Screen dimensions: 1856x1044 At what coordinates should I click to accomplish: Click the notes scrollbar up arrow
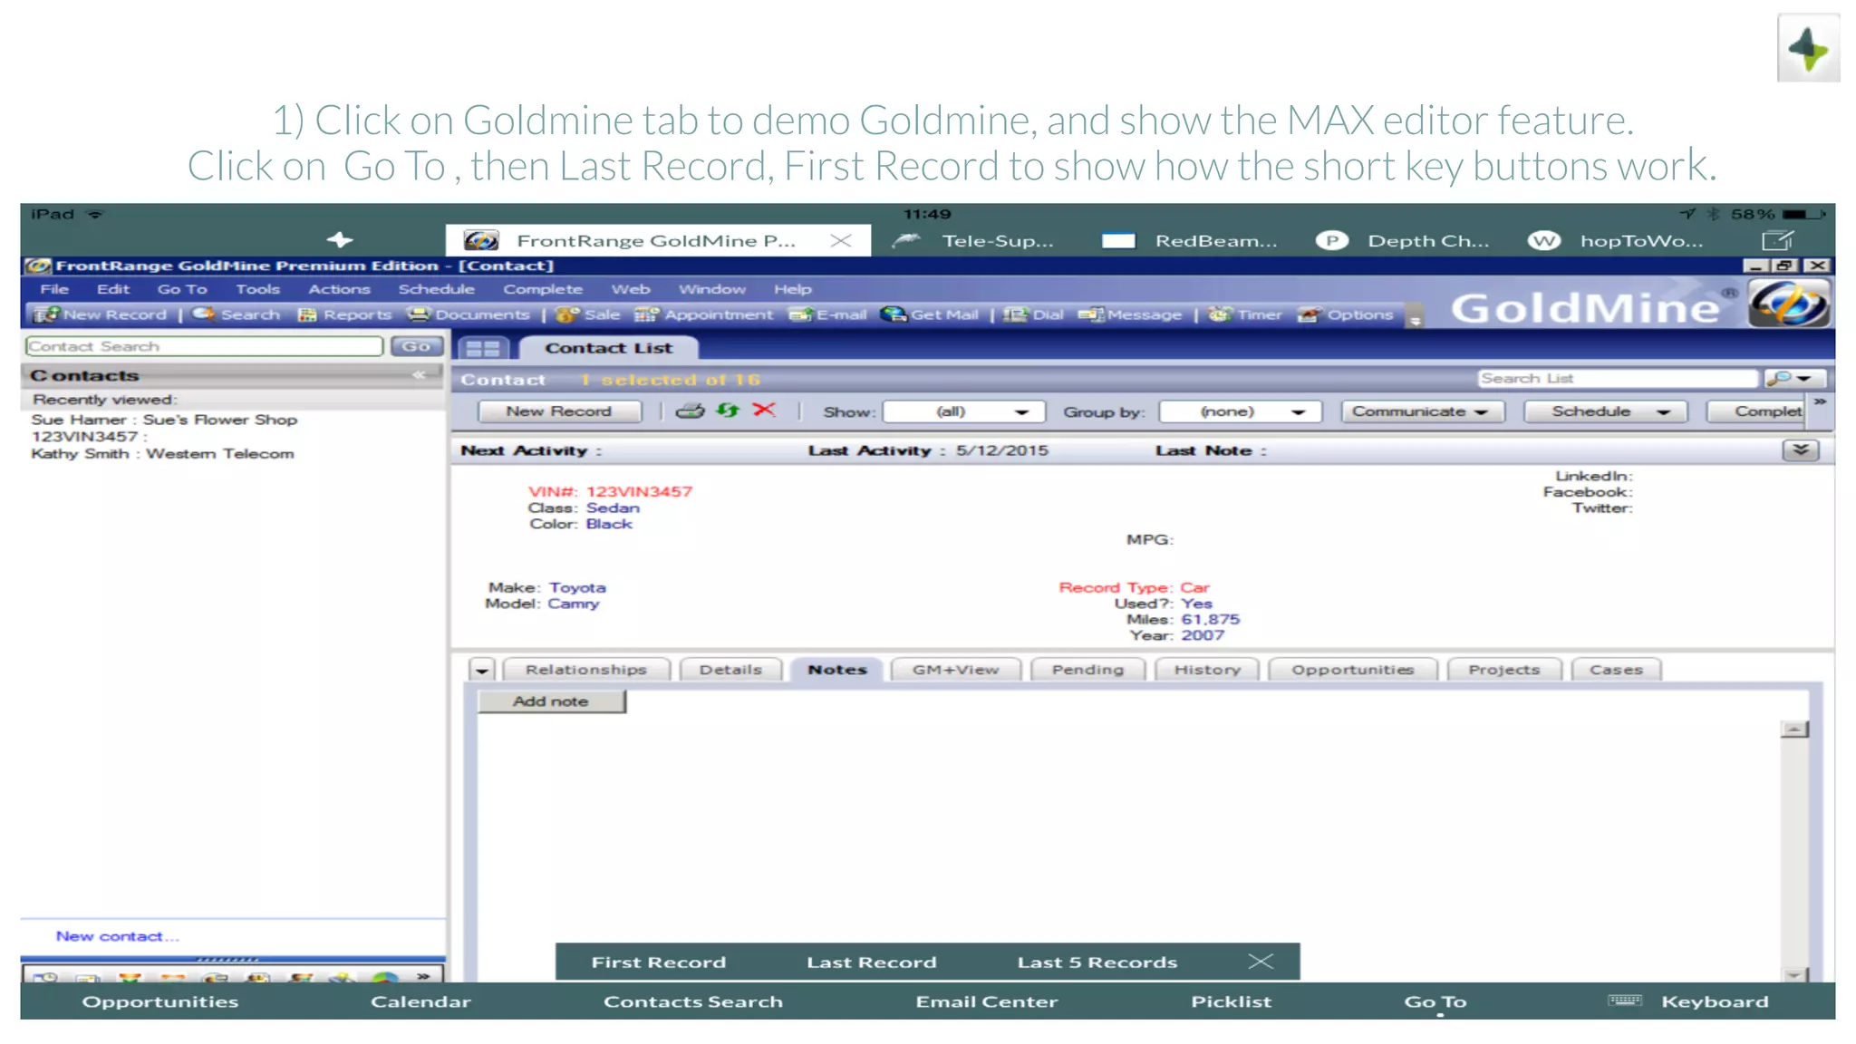1793,730
